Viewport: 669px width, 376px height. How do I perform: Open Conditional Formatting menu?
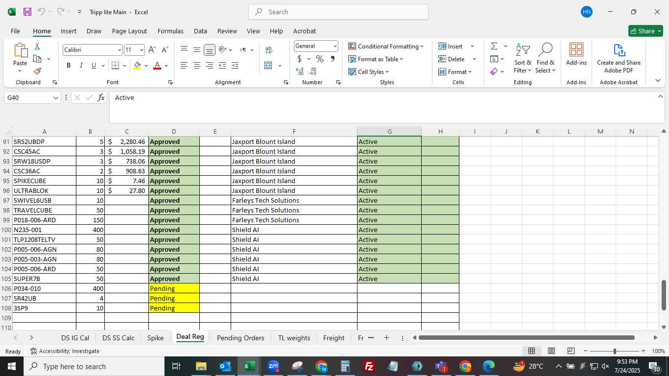click(x=386, y=46)
